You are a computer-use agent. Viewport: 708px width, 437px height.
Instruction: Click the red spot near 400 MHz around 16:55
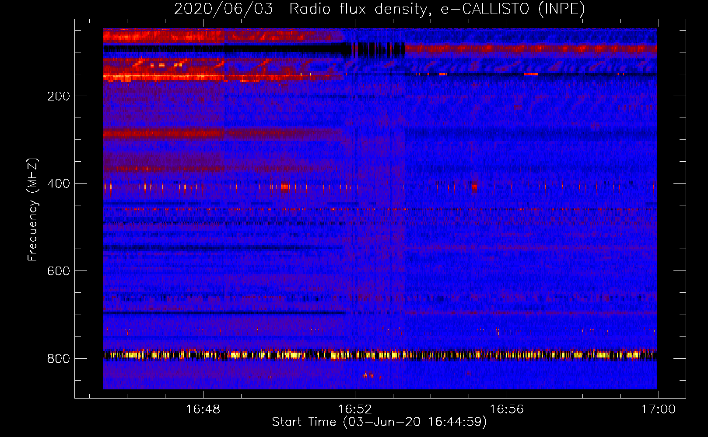473,187
